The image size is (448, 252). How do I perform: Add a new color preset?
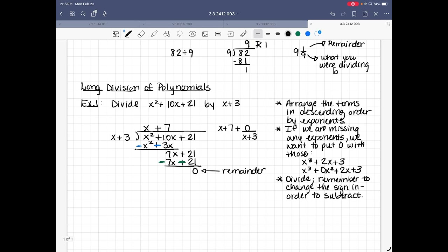click(318, 33)
